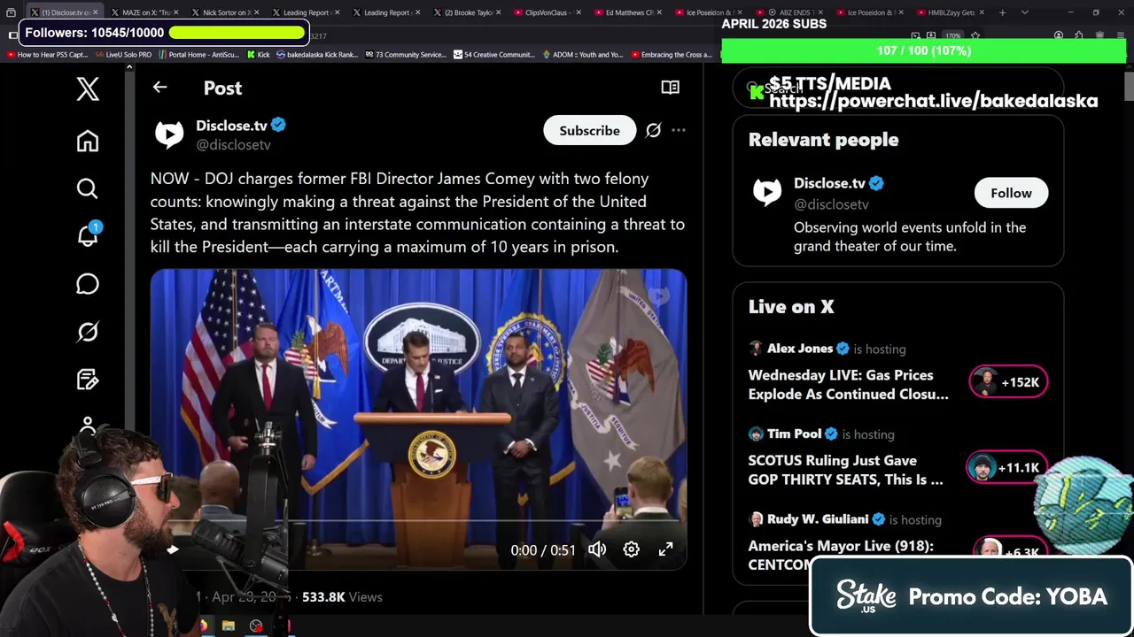The height and width of the screenshot is (637, 1134).
Task: Click the Grok icon beside the Subscribe button
Action: click(653, 130)
